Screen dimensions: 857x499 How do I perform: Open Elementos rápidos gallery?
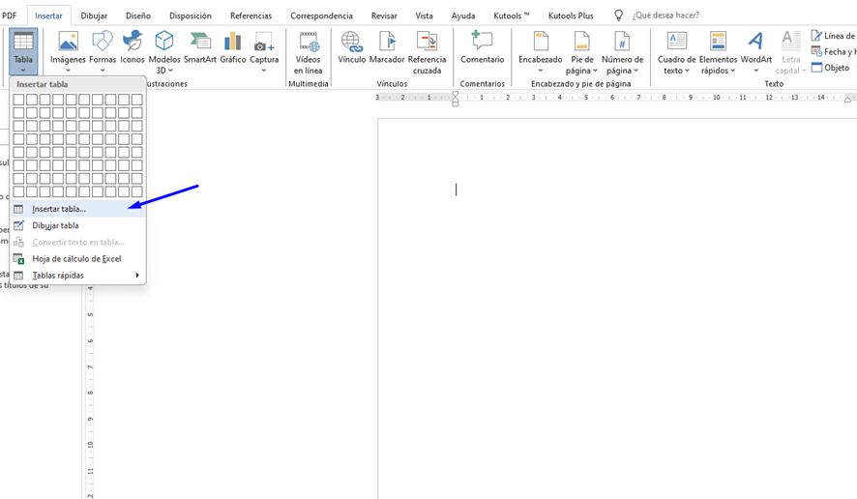click(718, 53)
